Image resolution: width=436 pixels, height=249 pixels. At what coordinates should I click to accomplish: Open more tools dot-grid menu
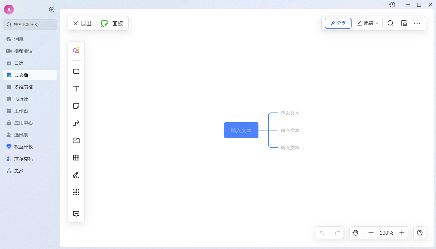point(76,192)
